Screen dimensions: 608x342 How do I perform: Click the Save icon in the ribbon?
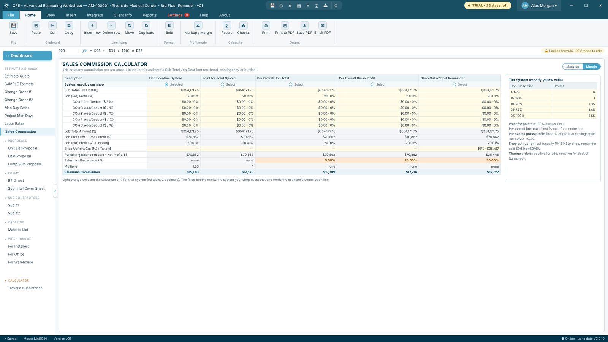(x=14, y=25)
